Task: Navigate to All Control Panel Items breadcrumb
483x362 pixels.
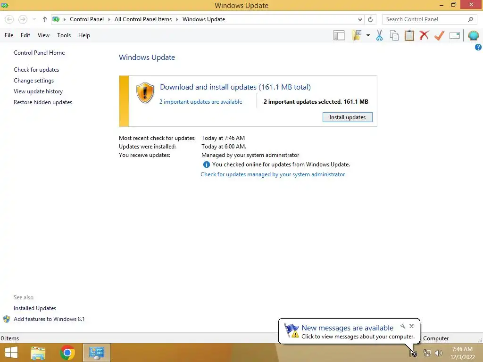Action: tap(143, 19)
